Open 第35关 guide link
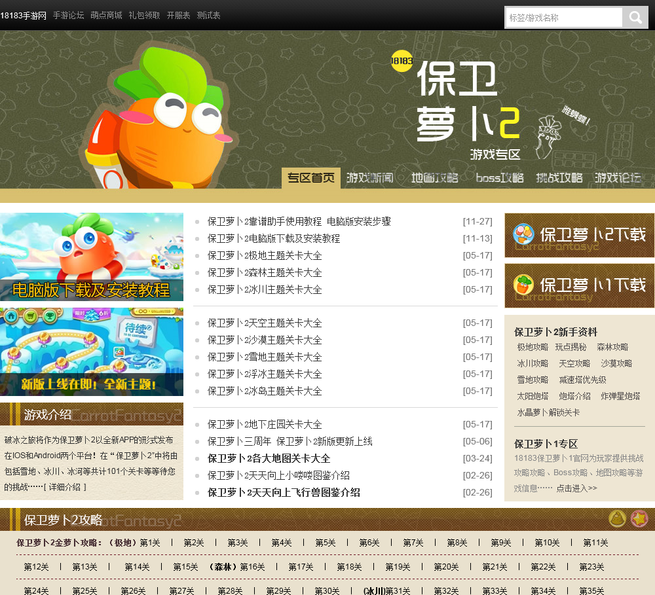The width and height of the screenshot is (655, 595). click(591, 591)
